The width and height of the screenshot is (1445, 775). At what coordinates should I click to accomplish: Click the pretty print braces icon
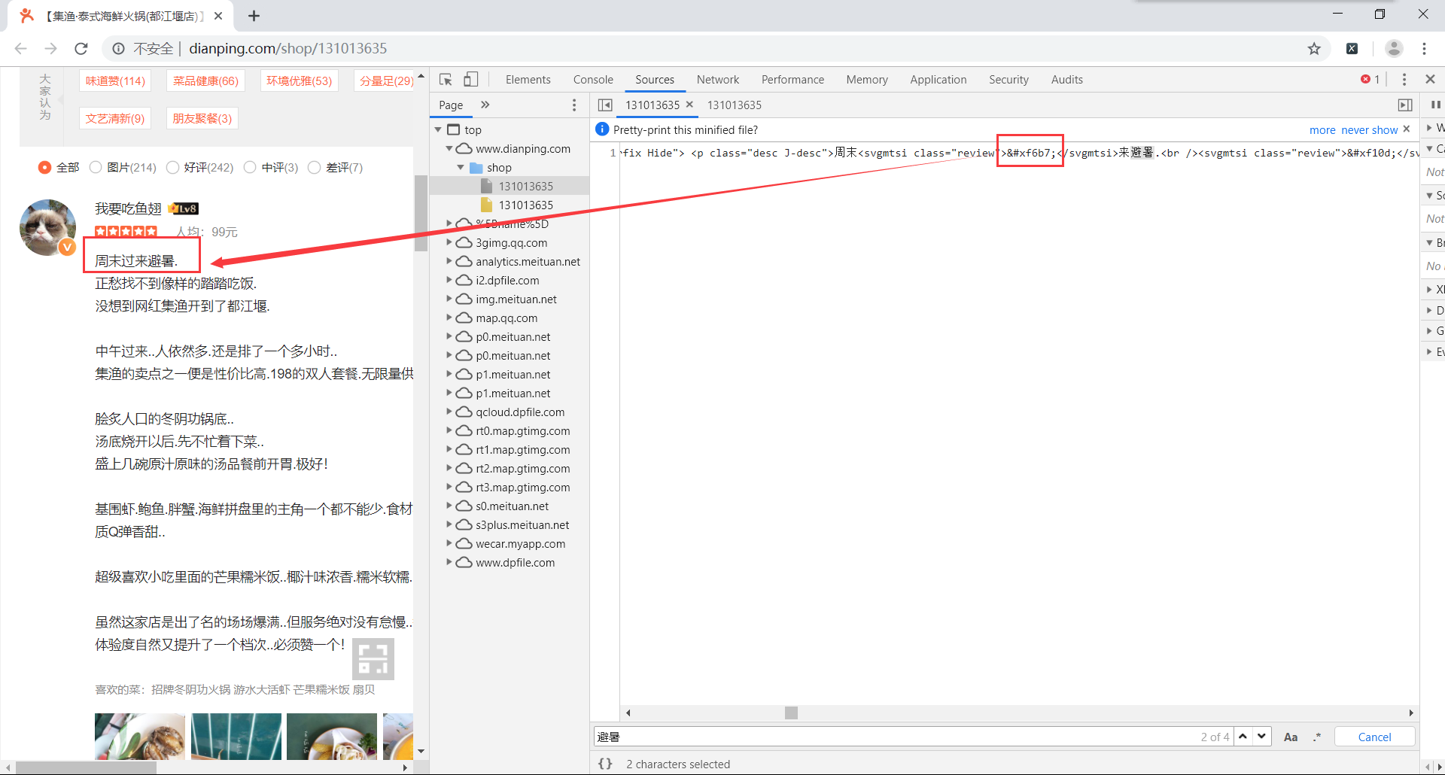point(605,764)
